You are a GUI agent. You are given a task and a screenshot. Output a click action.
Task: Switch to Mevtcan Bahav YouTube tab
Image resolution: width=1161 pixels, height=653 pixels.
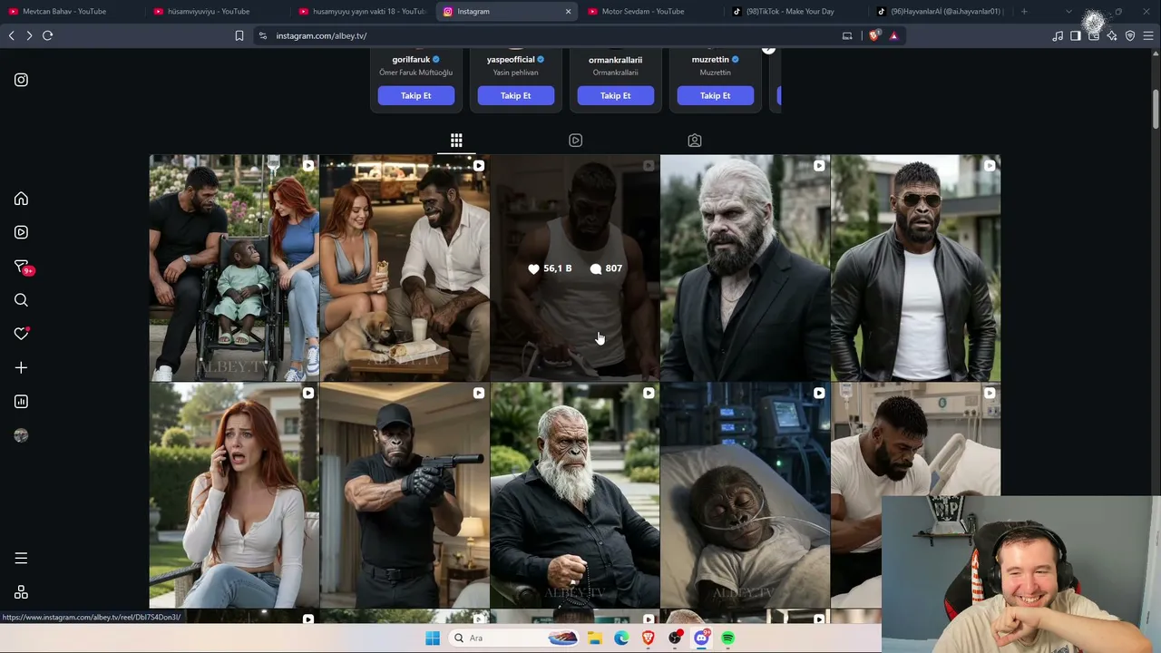73,11
